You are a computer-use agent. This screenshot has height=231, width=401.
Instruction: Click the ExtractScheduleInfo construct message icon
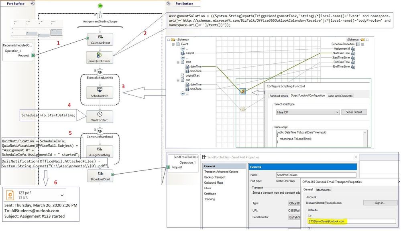100,72
